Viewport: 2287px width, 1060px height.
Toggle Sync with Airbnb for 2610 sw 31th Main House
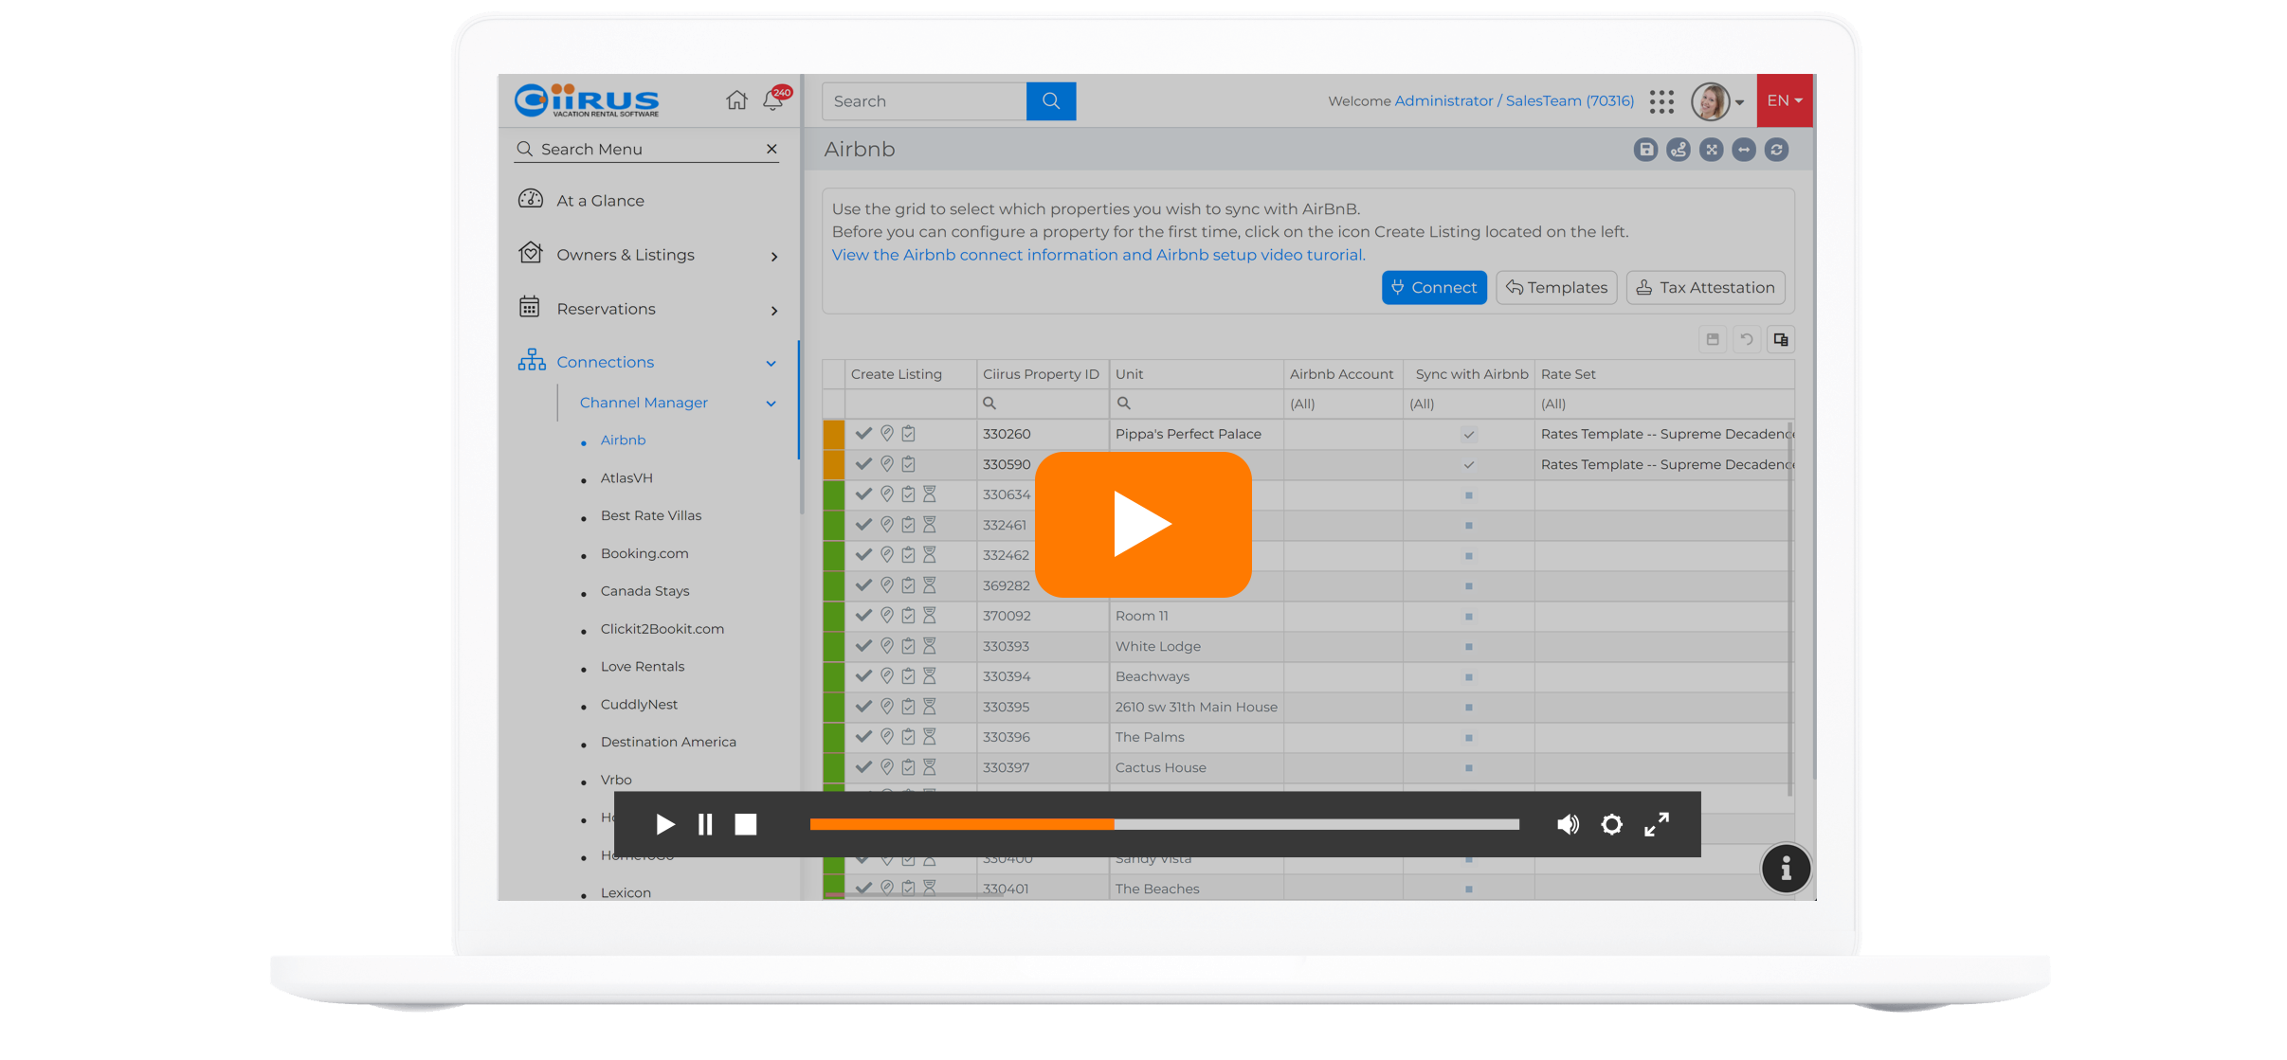click(1469, 707)
